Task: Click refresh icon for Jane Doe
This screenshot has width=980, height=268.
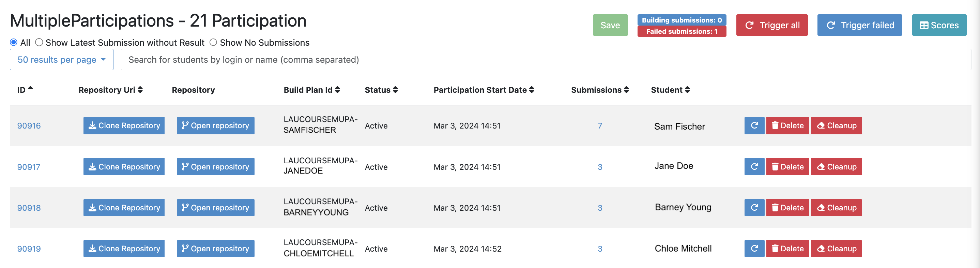Action: click(754, 166)
